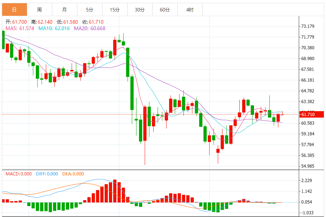The height and width of the screenshot is (217, 326).
Task: Click the MACD:0.000 label
Action: tap(19, 174)
